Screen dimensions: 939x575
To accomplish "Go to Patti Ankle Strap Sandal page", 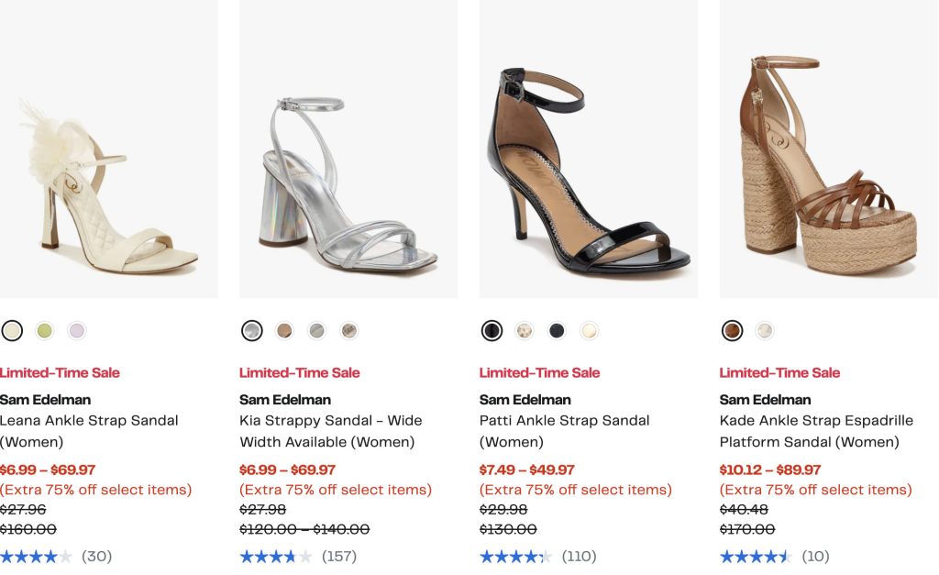I will pos(564,421).
